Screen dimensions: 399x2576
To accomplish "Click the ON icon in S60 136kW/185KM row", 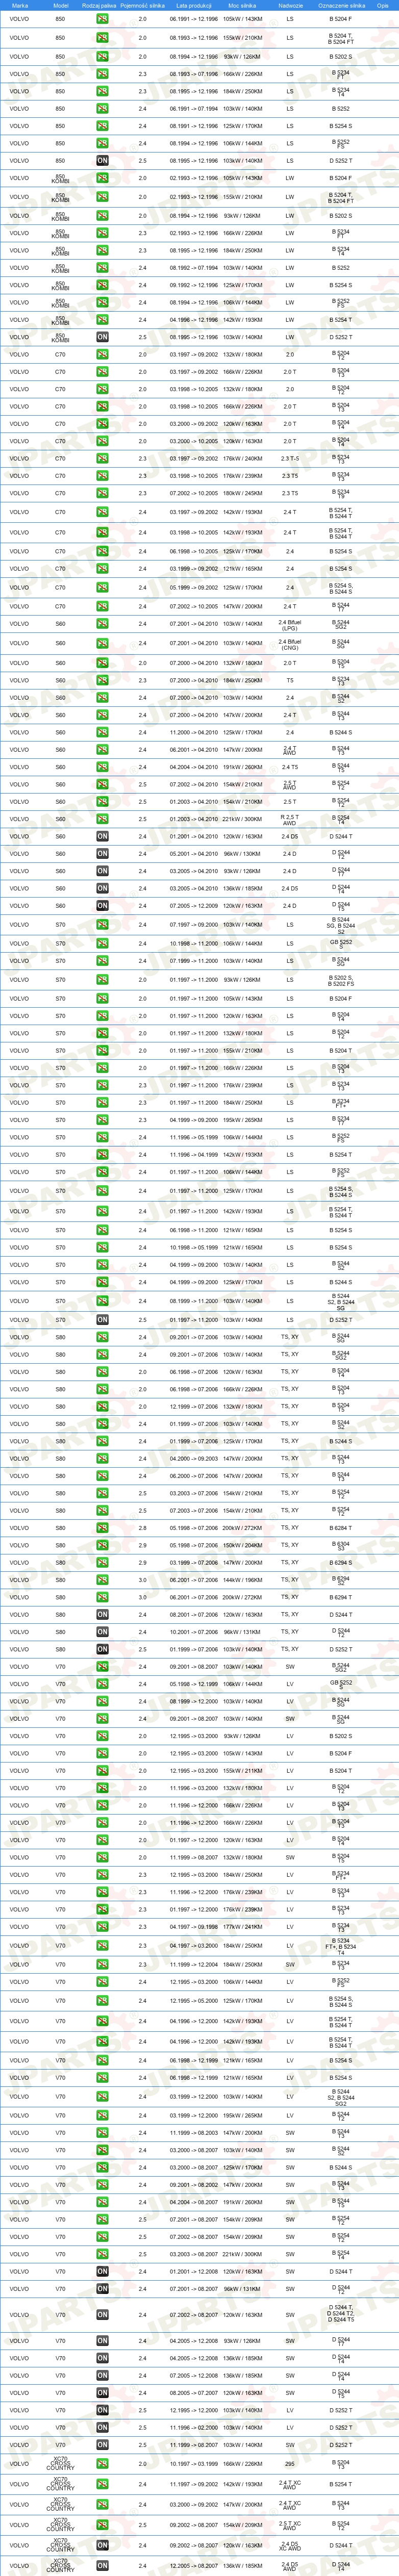I will [102, 888].
